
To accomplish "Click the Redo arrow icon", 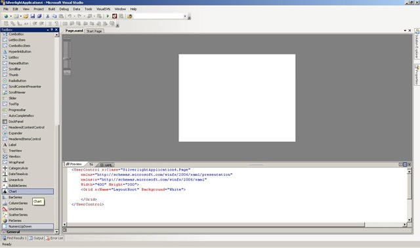I will pyautogui.click(x=79, y=16).
